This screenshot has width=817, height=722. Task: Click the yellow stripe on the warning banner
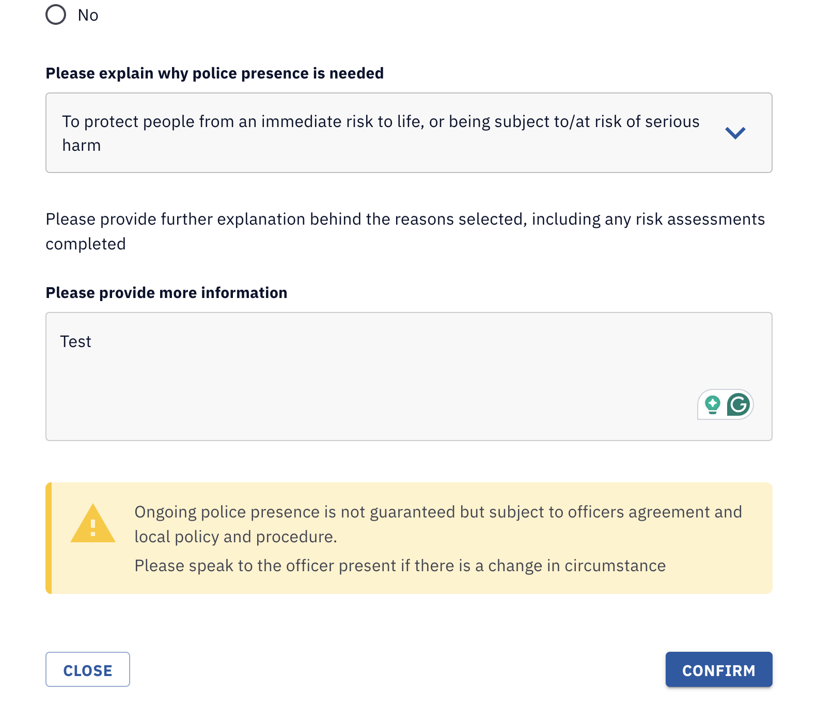click(x=49, y=538)
